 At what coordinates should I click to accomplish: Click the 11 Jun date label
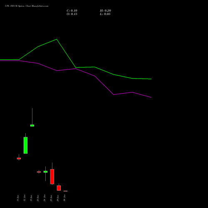(18, 198)
